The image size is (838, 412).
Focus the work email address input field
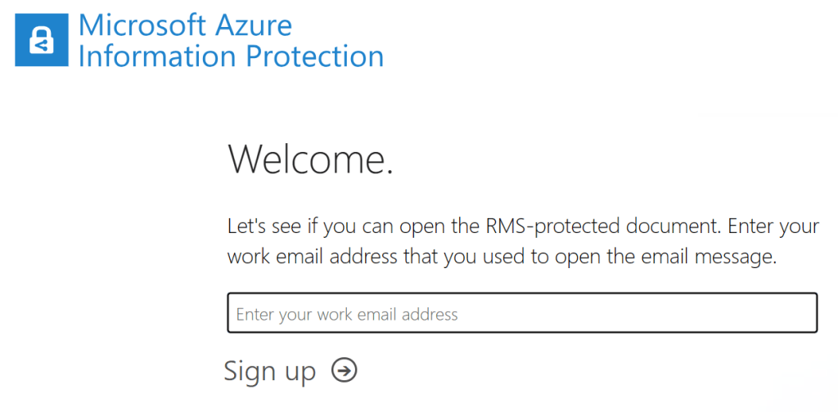(x=522, y=314)
